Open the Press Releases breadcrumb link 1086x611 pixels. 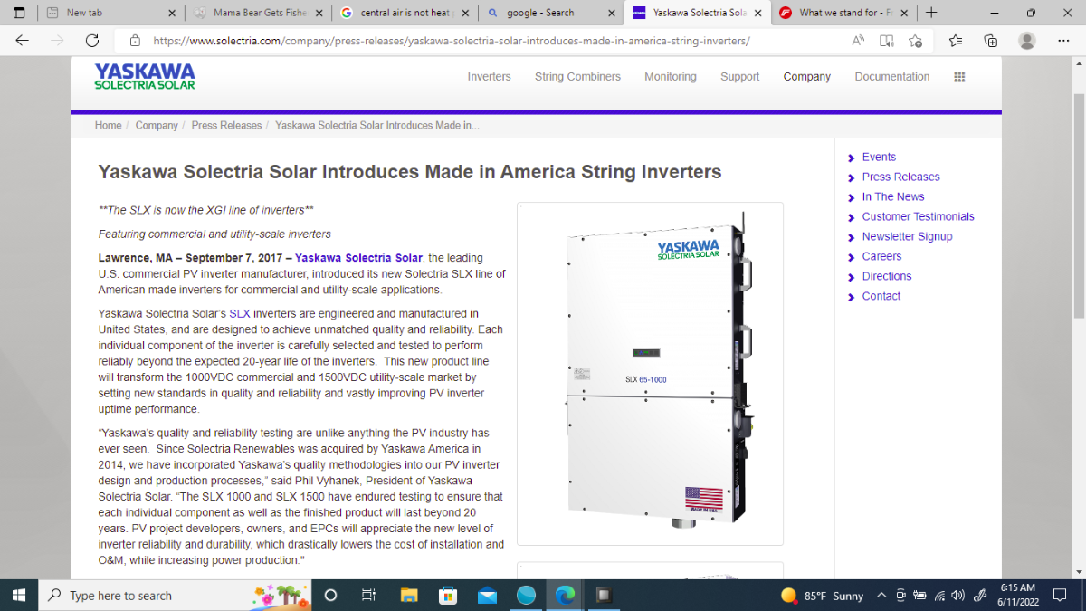pyautogui.click(x=226, y=125)
